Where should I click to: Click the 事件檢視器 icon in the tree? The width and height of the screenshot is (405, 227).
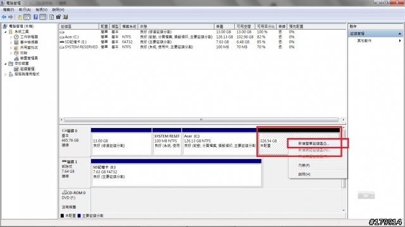[16, 42]
